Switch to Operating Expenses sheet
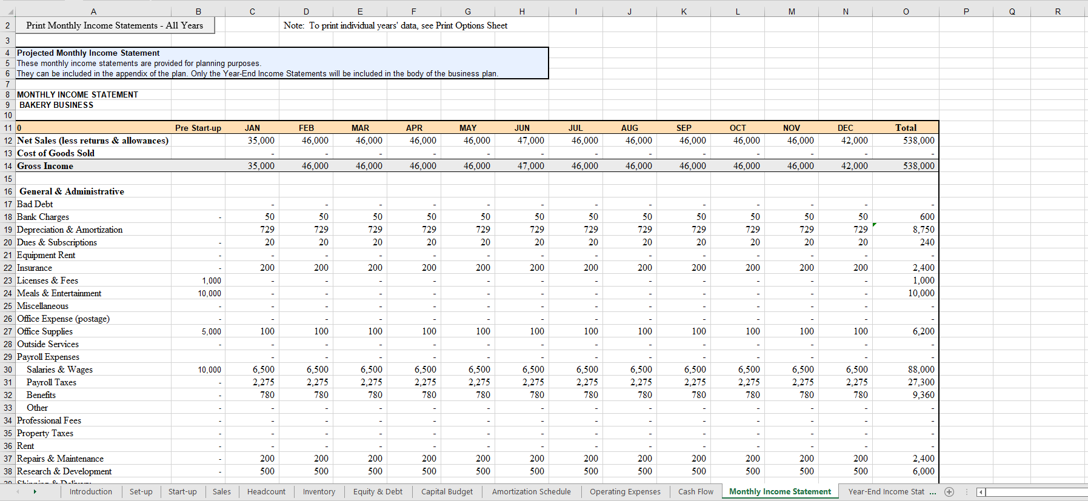The height and width of the screenshot is (501, 1088). click(625, 492)
